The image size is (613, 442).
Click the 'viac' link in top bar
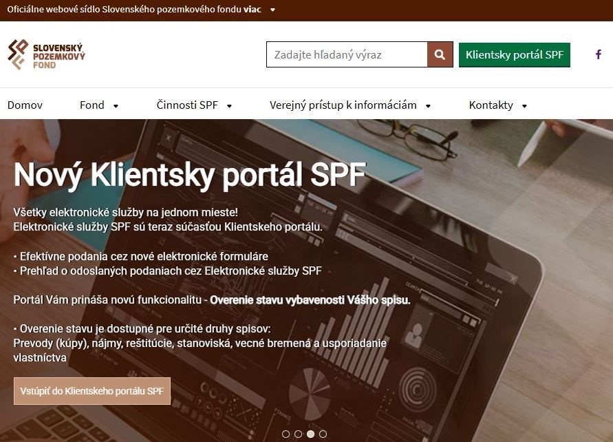tap(253, 10)
